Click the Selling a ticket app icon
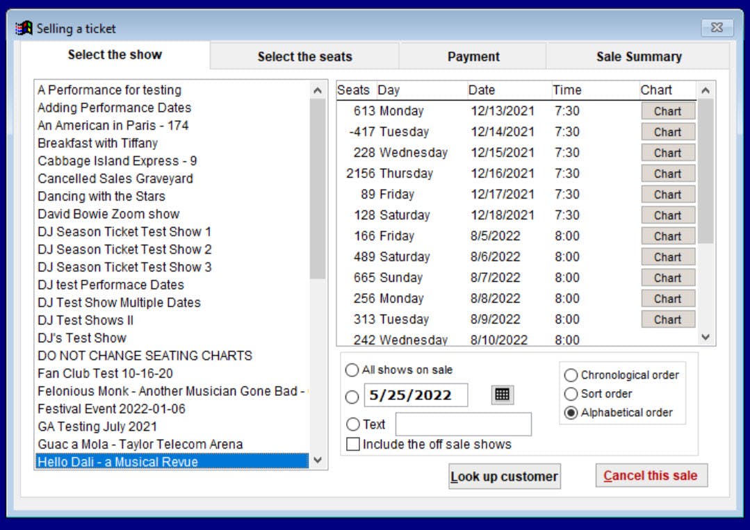The image size is (750, 530). [x=24, y=28]
